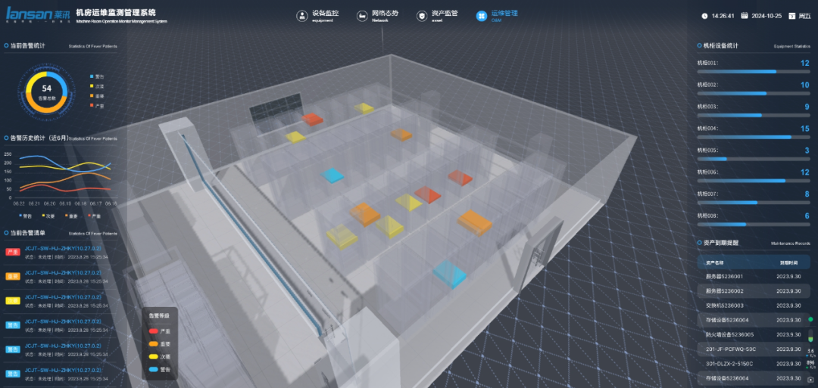Select the 交换机S236003 asset row
Screen dimensions: 818x388
(753, 306)
